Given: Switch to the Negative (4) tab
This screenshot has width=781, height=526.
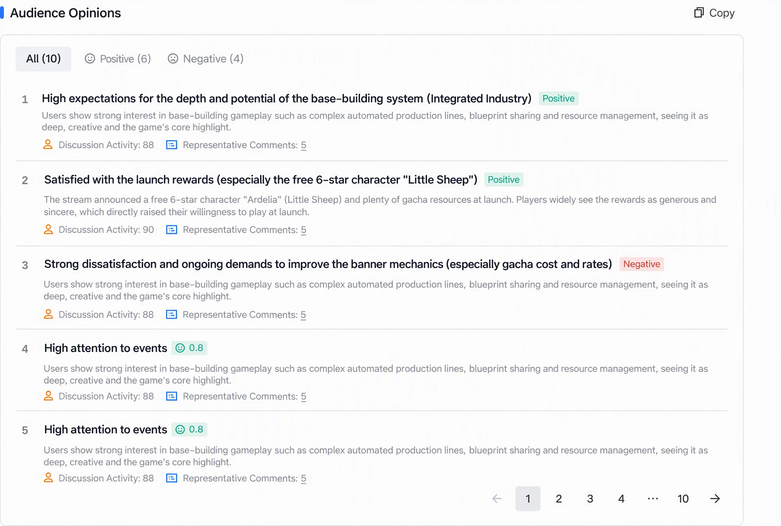Looking at the screenshot, I should (x=205, y=59).
